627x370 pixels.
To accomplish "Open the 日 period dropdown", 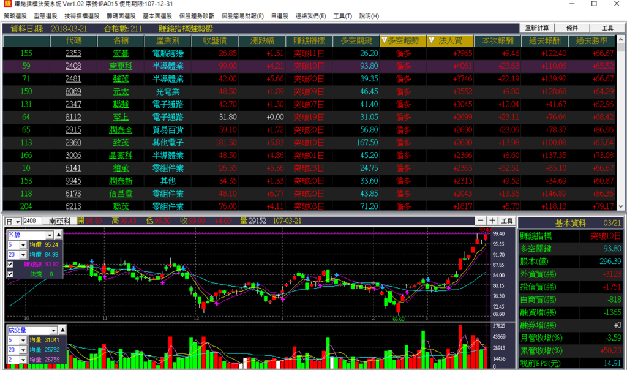I will point(18,222).
